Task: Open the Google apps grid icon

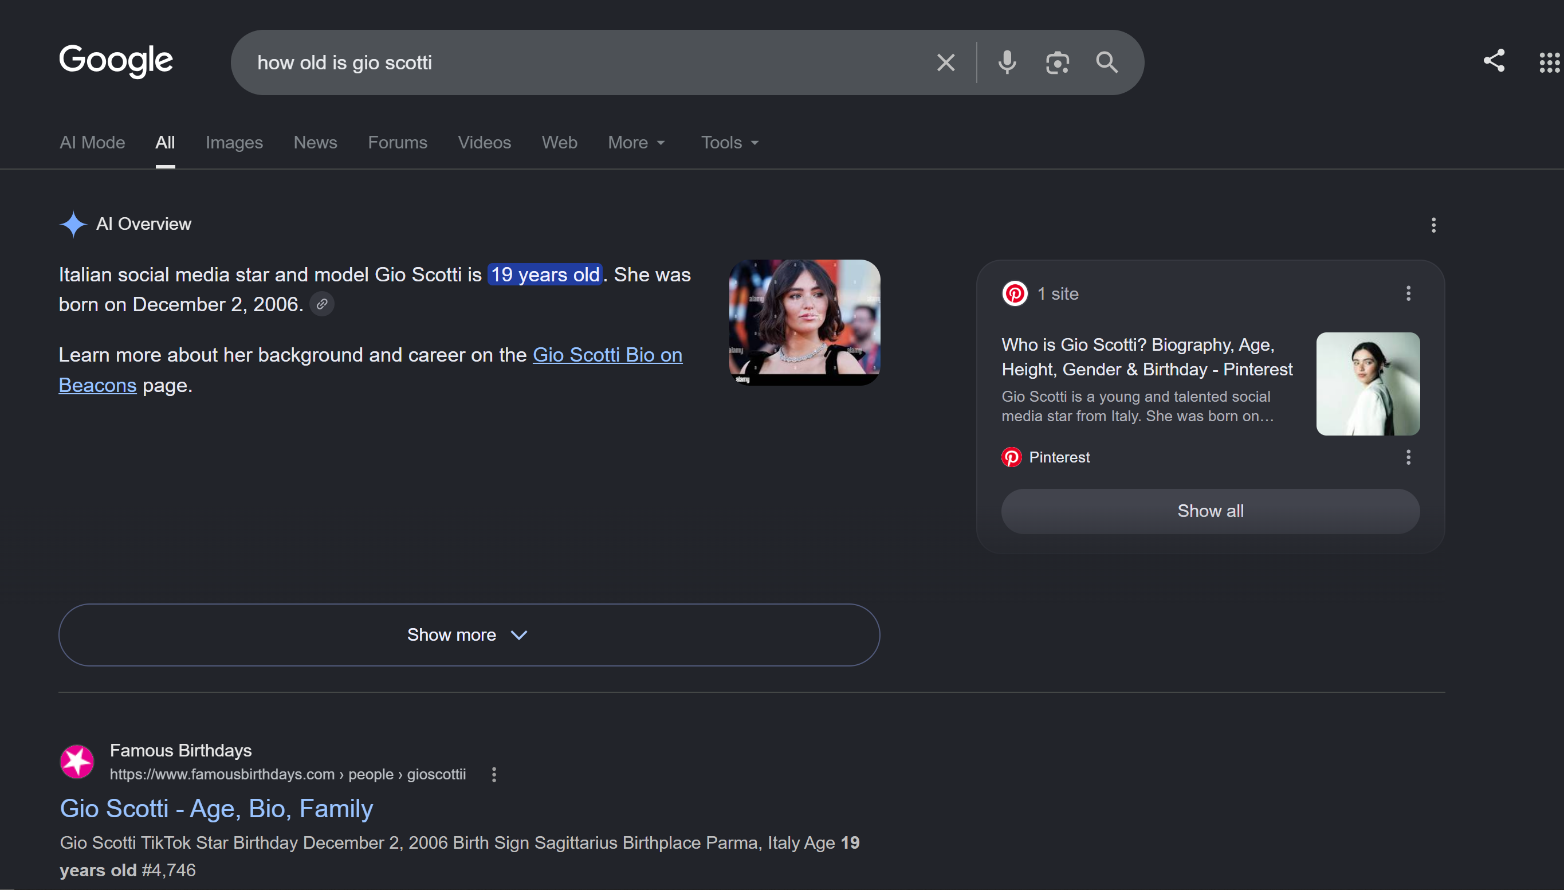Action: click(1549, 62)
